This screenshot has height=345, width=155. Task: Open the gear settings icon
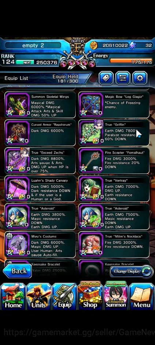pos(140,78)
